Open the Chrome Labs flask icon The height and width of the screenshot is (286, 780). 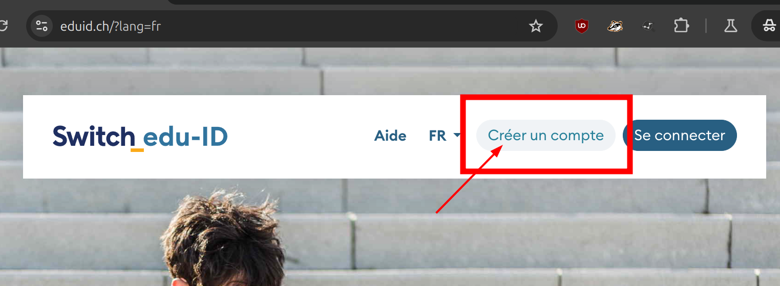pos(730,26)
